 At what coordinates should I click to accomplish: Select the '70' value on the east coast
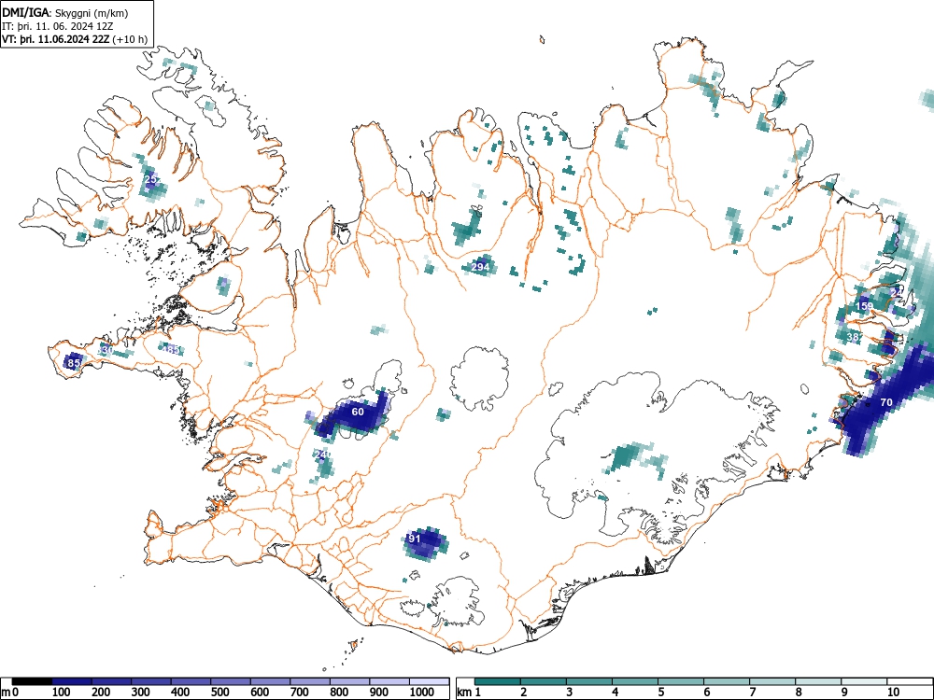click(886, 402)
